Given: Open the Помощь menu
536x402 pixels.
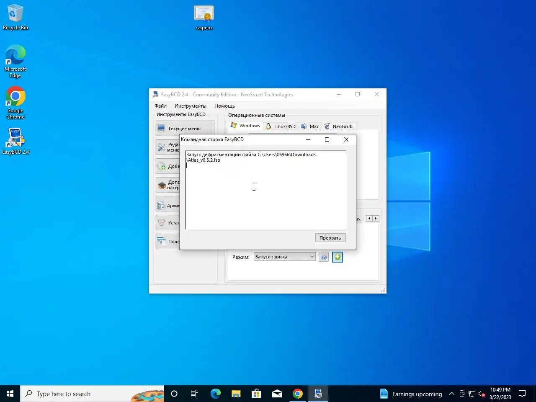Looking at the screenshot, I should click(x=224, y=106).
